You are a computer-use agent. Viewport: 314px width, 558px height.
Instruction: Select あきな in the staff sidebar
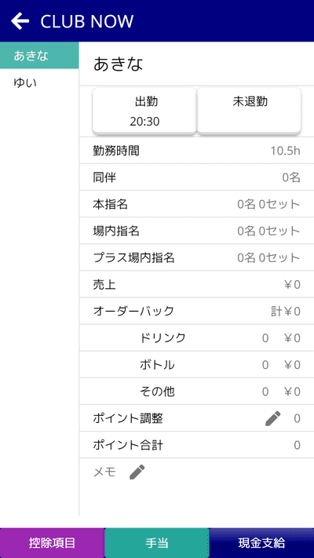click(x=39, y=56)
